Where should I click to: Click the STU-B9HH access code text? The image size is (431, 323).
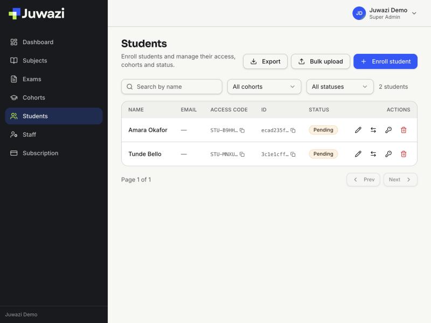(224, 130)
